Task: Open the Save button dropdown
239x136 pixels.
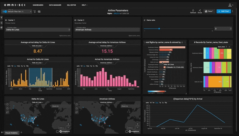Action: pos(209,11)
